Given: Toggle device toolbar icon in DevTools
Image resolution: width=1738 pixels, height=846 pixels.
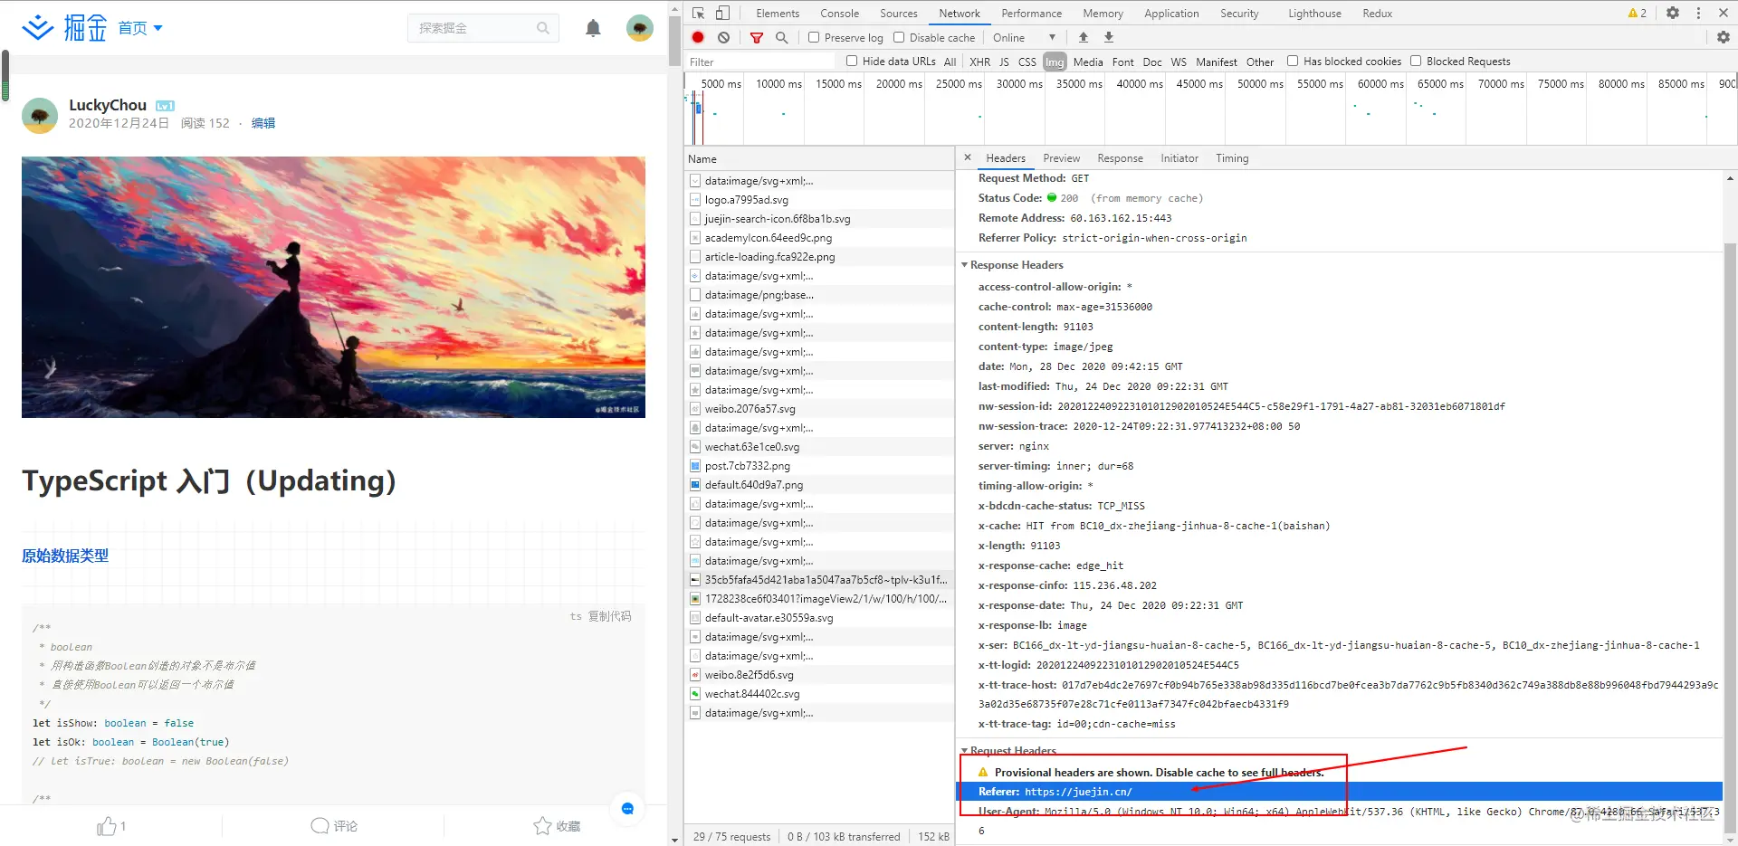Looking at the screenshot, I should point(722,13).
